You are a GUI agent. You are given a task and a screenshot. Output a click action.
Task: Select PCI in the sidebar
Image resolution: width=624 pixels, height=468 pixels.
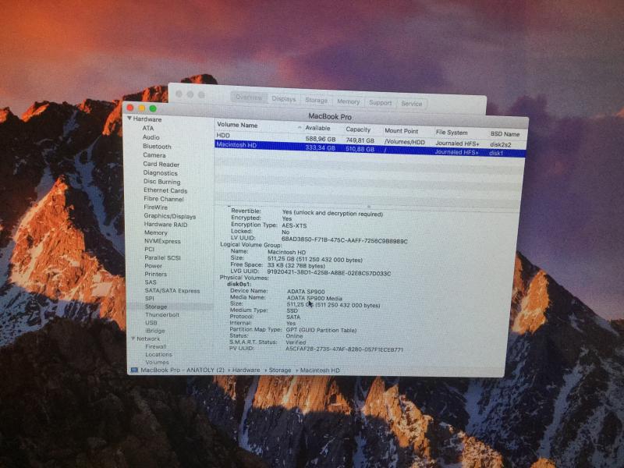point(149,250)
